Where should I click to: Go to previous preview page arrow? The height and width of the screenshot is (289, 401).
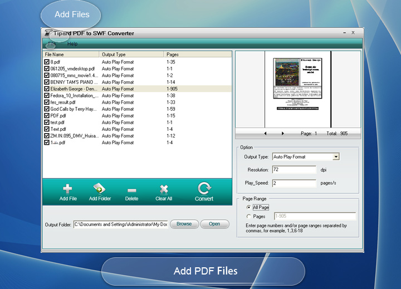[x=265, y=134]
